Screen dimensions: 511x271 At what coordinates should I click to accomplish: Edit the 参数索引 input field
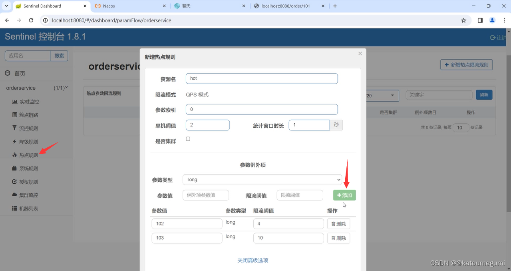click(x=262, y=109)
